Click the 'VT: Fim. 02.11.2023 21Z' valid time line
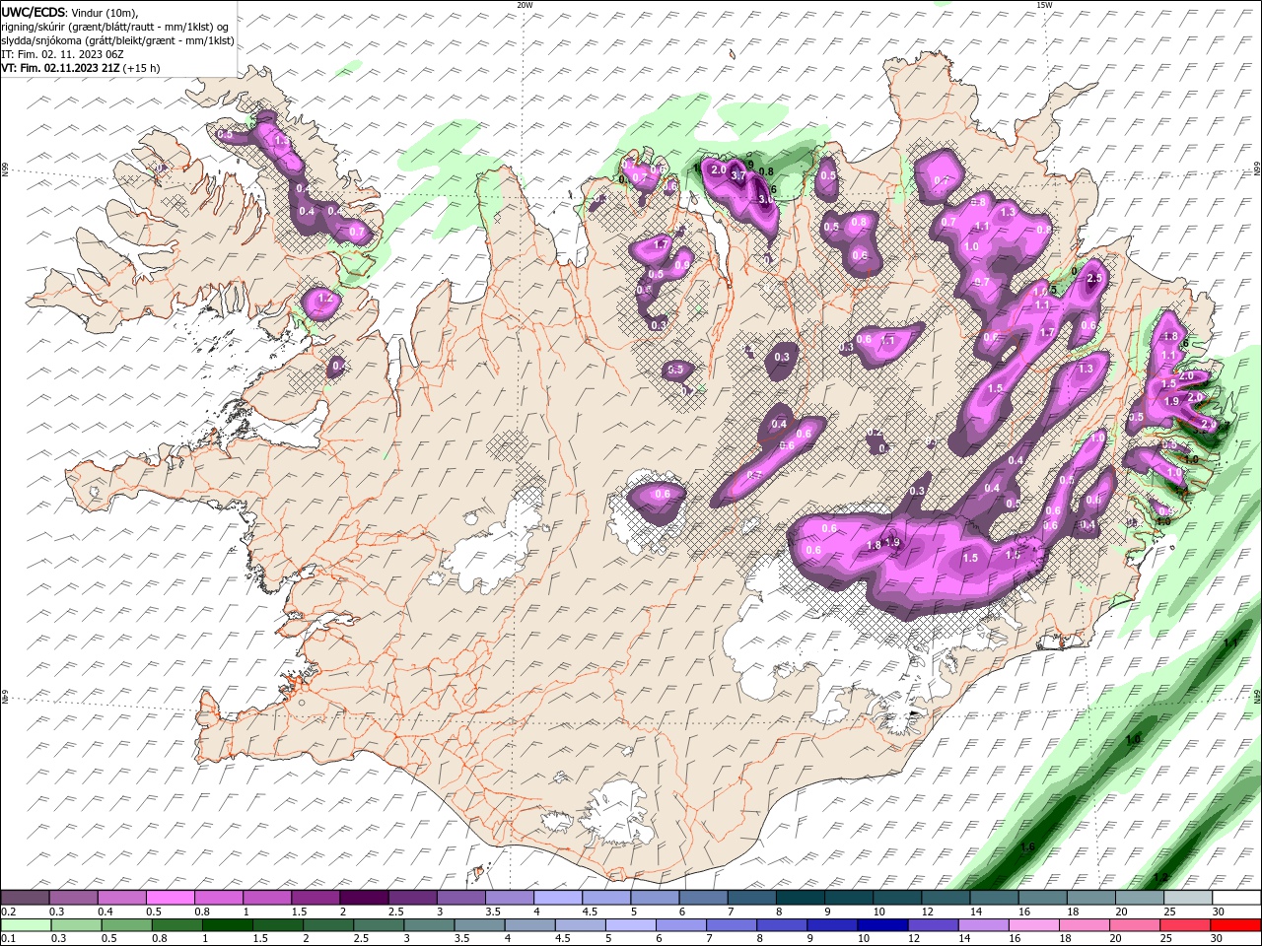This screenshot has height=946, width=1262. 61,68
